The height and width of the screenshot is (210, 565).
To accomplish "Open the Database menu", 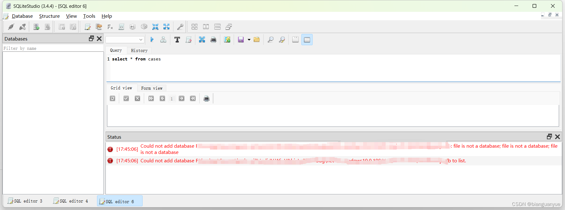I will click(x=22, y=16).
